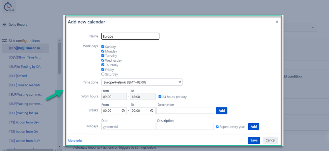Image resolution: width=329 pixels, height=151 pixels.
Task: Uncheck the Sunday work day checkbox
Action: click(x=103, y=46)
